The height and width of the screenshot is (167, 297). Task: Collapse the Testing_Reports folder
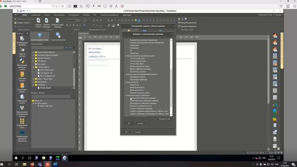[33, 67]
